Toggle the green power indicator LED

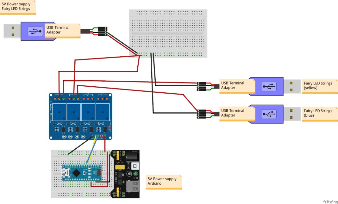pos(135,174)
